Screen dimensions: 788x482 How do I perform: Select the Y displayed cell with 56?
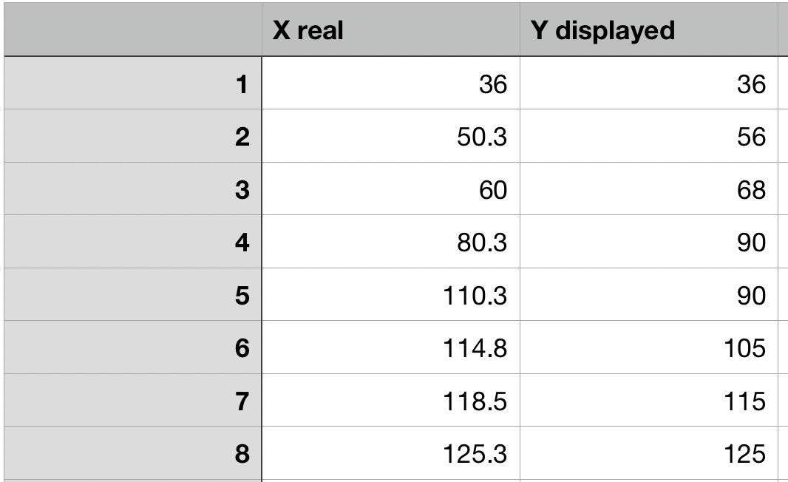click(x=648, y=138)
